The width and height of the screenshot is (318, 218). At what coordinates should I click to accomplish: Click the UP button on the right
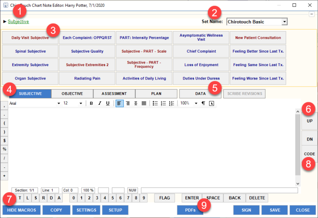pyautogui.click(x=310, y=121)
